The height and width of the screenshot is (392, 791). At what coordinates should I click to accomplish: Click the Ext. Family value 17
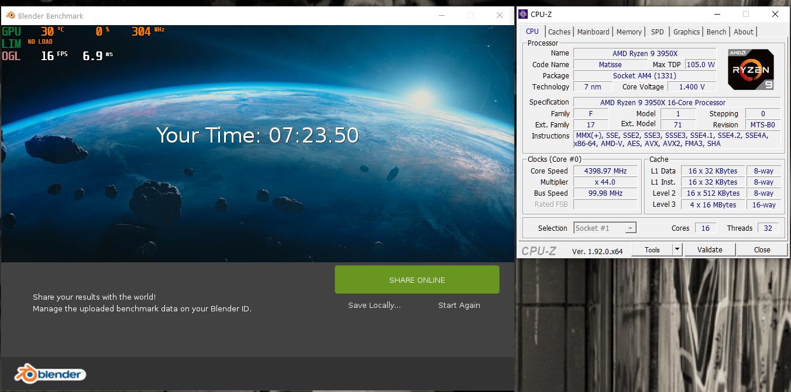pyautogui.click(x=590, y=124)
